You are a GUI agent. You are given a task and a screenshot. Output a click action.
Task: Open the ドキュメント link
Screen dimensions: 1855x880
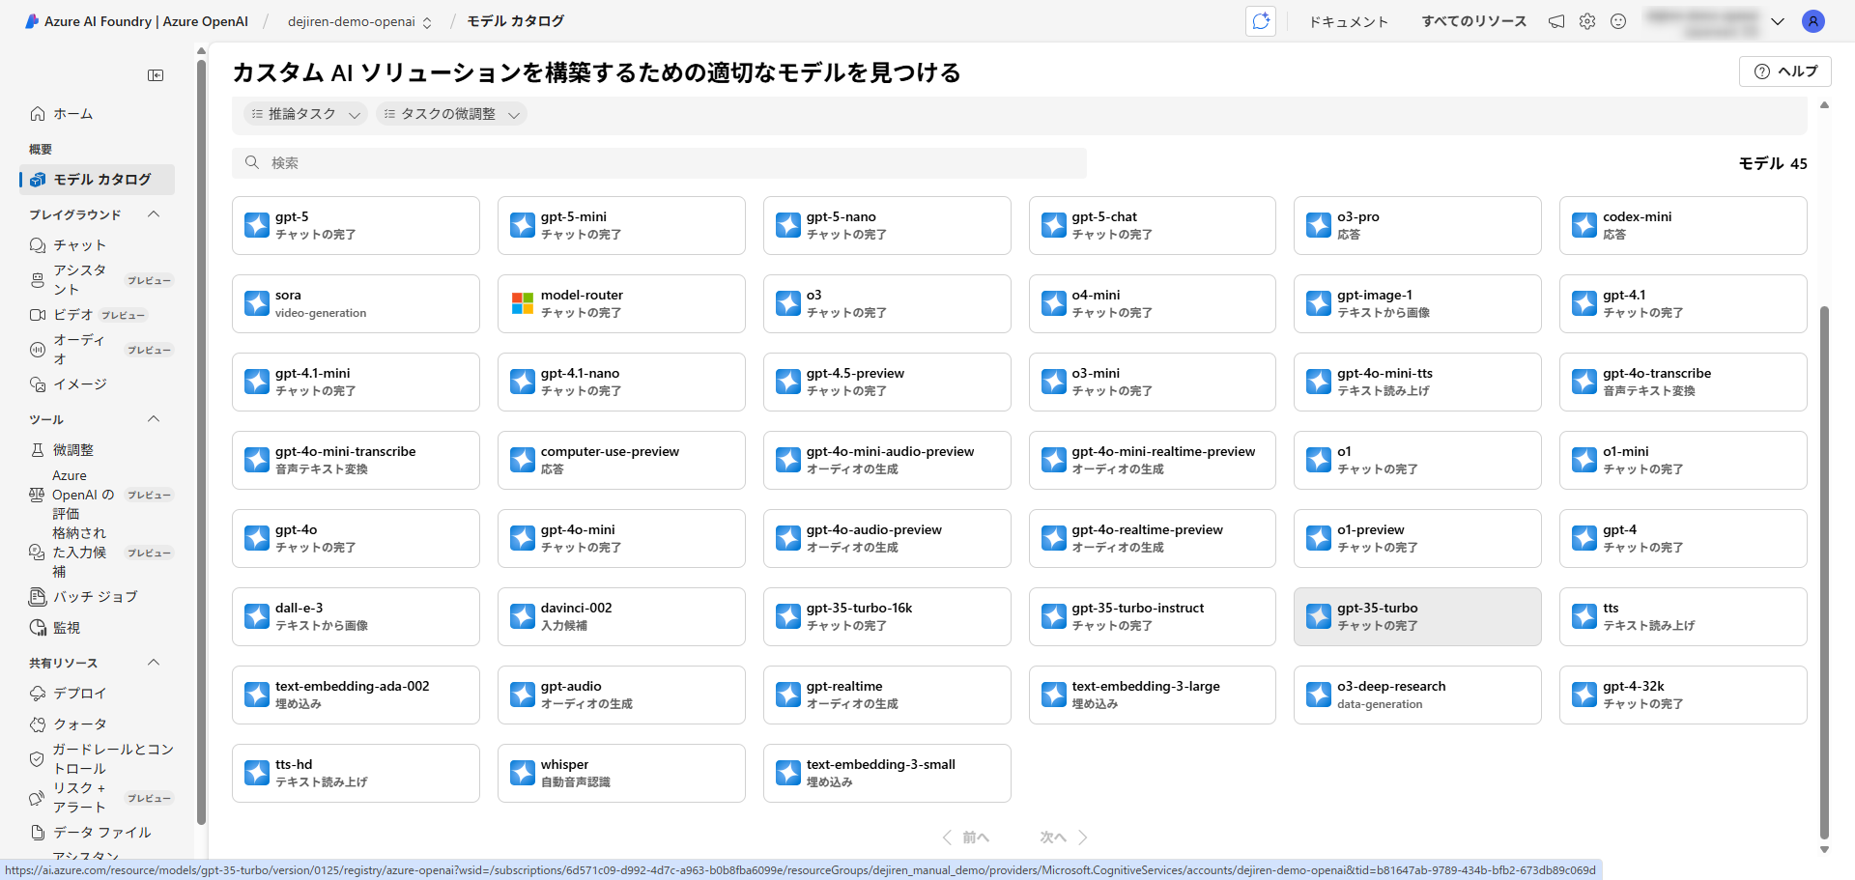coord(1349,21)
